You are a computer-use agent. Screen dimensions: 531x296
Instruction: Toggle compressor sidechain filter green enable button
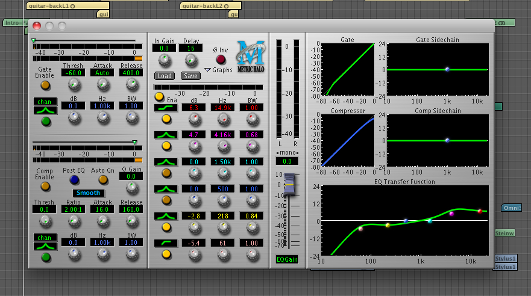[x=46, y=257]
